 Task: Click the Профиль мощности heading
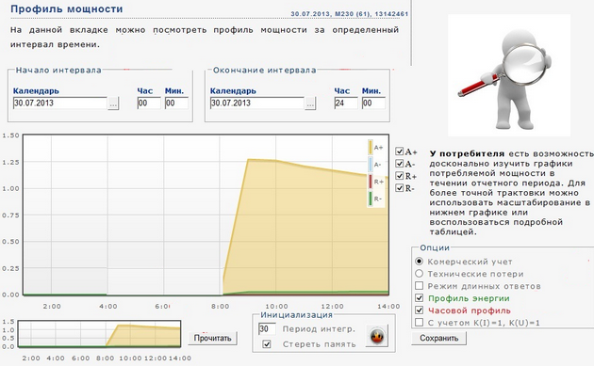(67, 8)
